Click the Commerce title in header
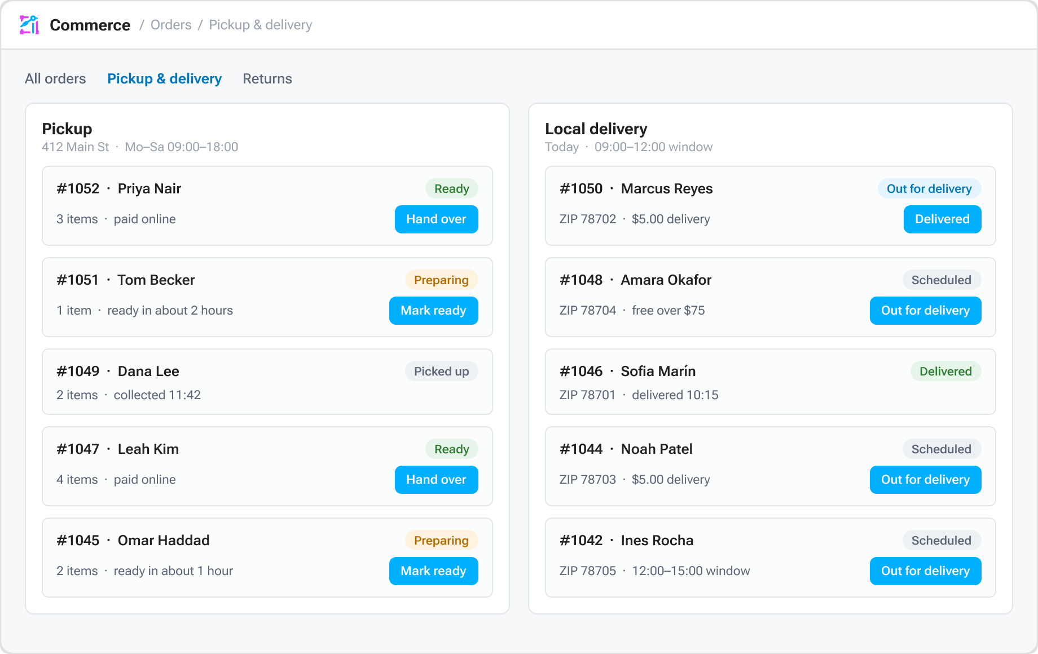The image size is (1038, 654). click(90, 25)
